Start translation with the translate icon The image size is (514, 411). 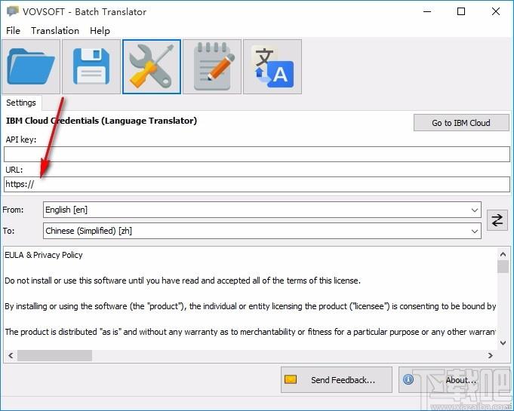[272, 66]
